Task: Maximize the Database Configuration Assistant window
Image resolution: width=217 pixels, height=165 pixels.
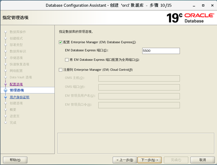Action: coord(203,5)
